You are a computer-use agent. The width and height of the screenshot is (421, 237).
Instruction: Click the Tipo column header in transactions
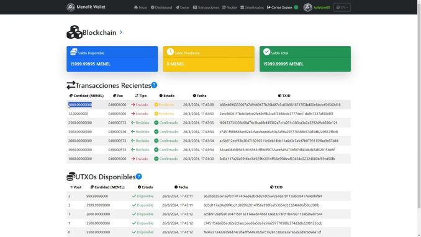(141, 96)
